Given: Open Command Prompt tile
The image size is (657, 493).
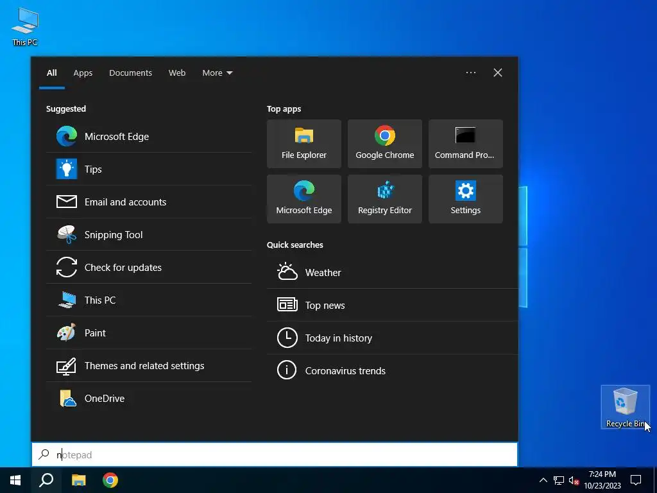Looking at the screenshot, I should click(x=466, y=144).
